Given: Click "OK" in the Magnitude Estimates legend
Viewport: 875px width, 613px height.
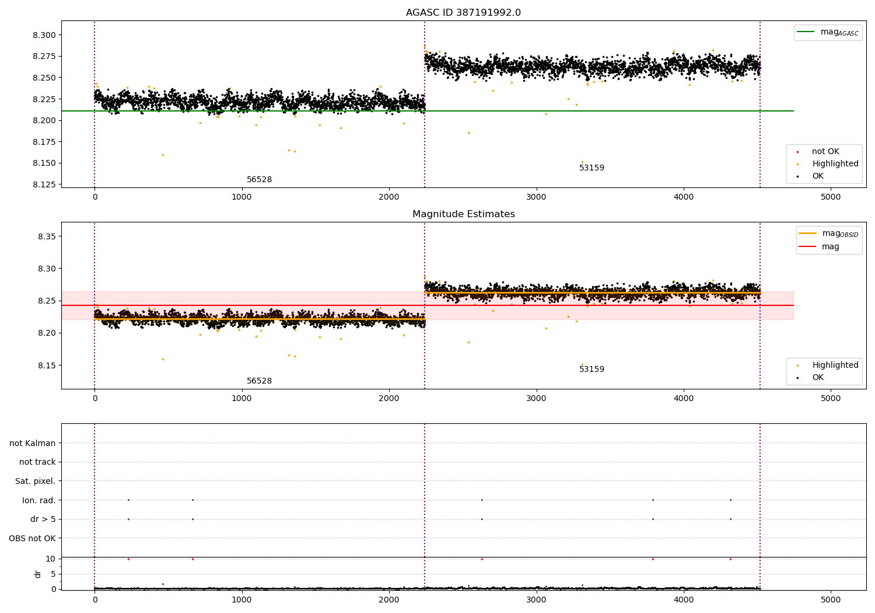Looking at the screenshot, I should pyautogui.click(x=818, y=378).
